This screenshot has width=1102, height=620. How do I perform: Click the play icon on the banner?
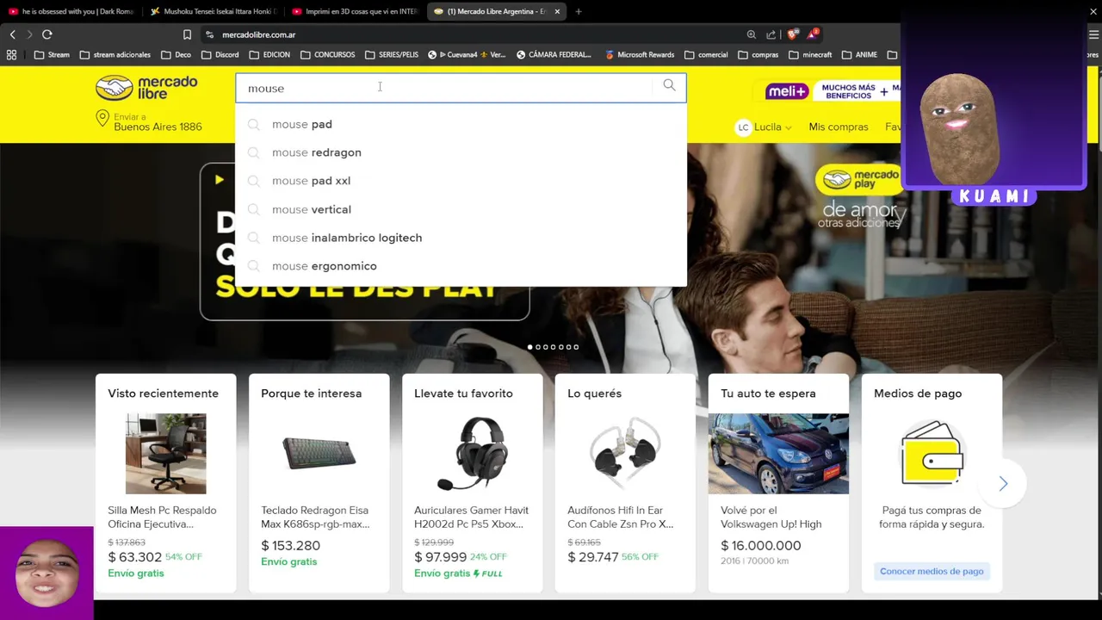(219, 180)
